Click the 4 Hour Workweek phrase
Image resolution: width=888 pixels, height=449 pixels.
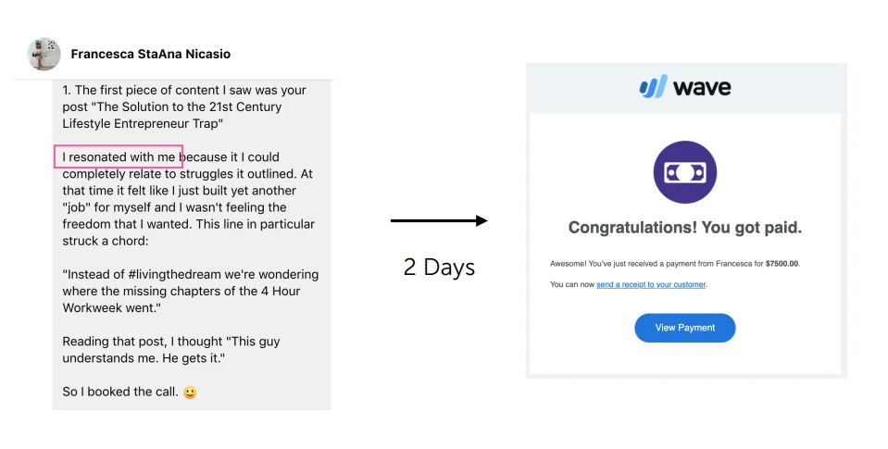click(181, 300)
